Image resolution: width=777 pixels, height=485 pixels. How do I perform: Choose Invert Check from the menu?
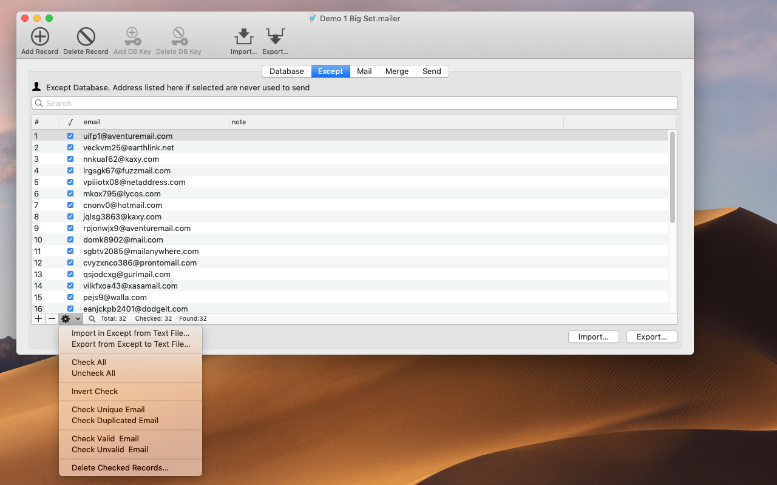pos(95,391)
